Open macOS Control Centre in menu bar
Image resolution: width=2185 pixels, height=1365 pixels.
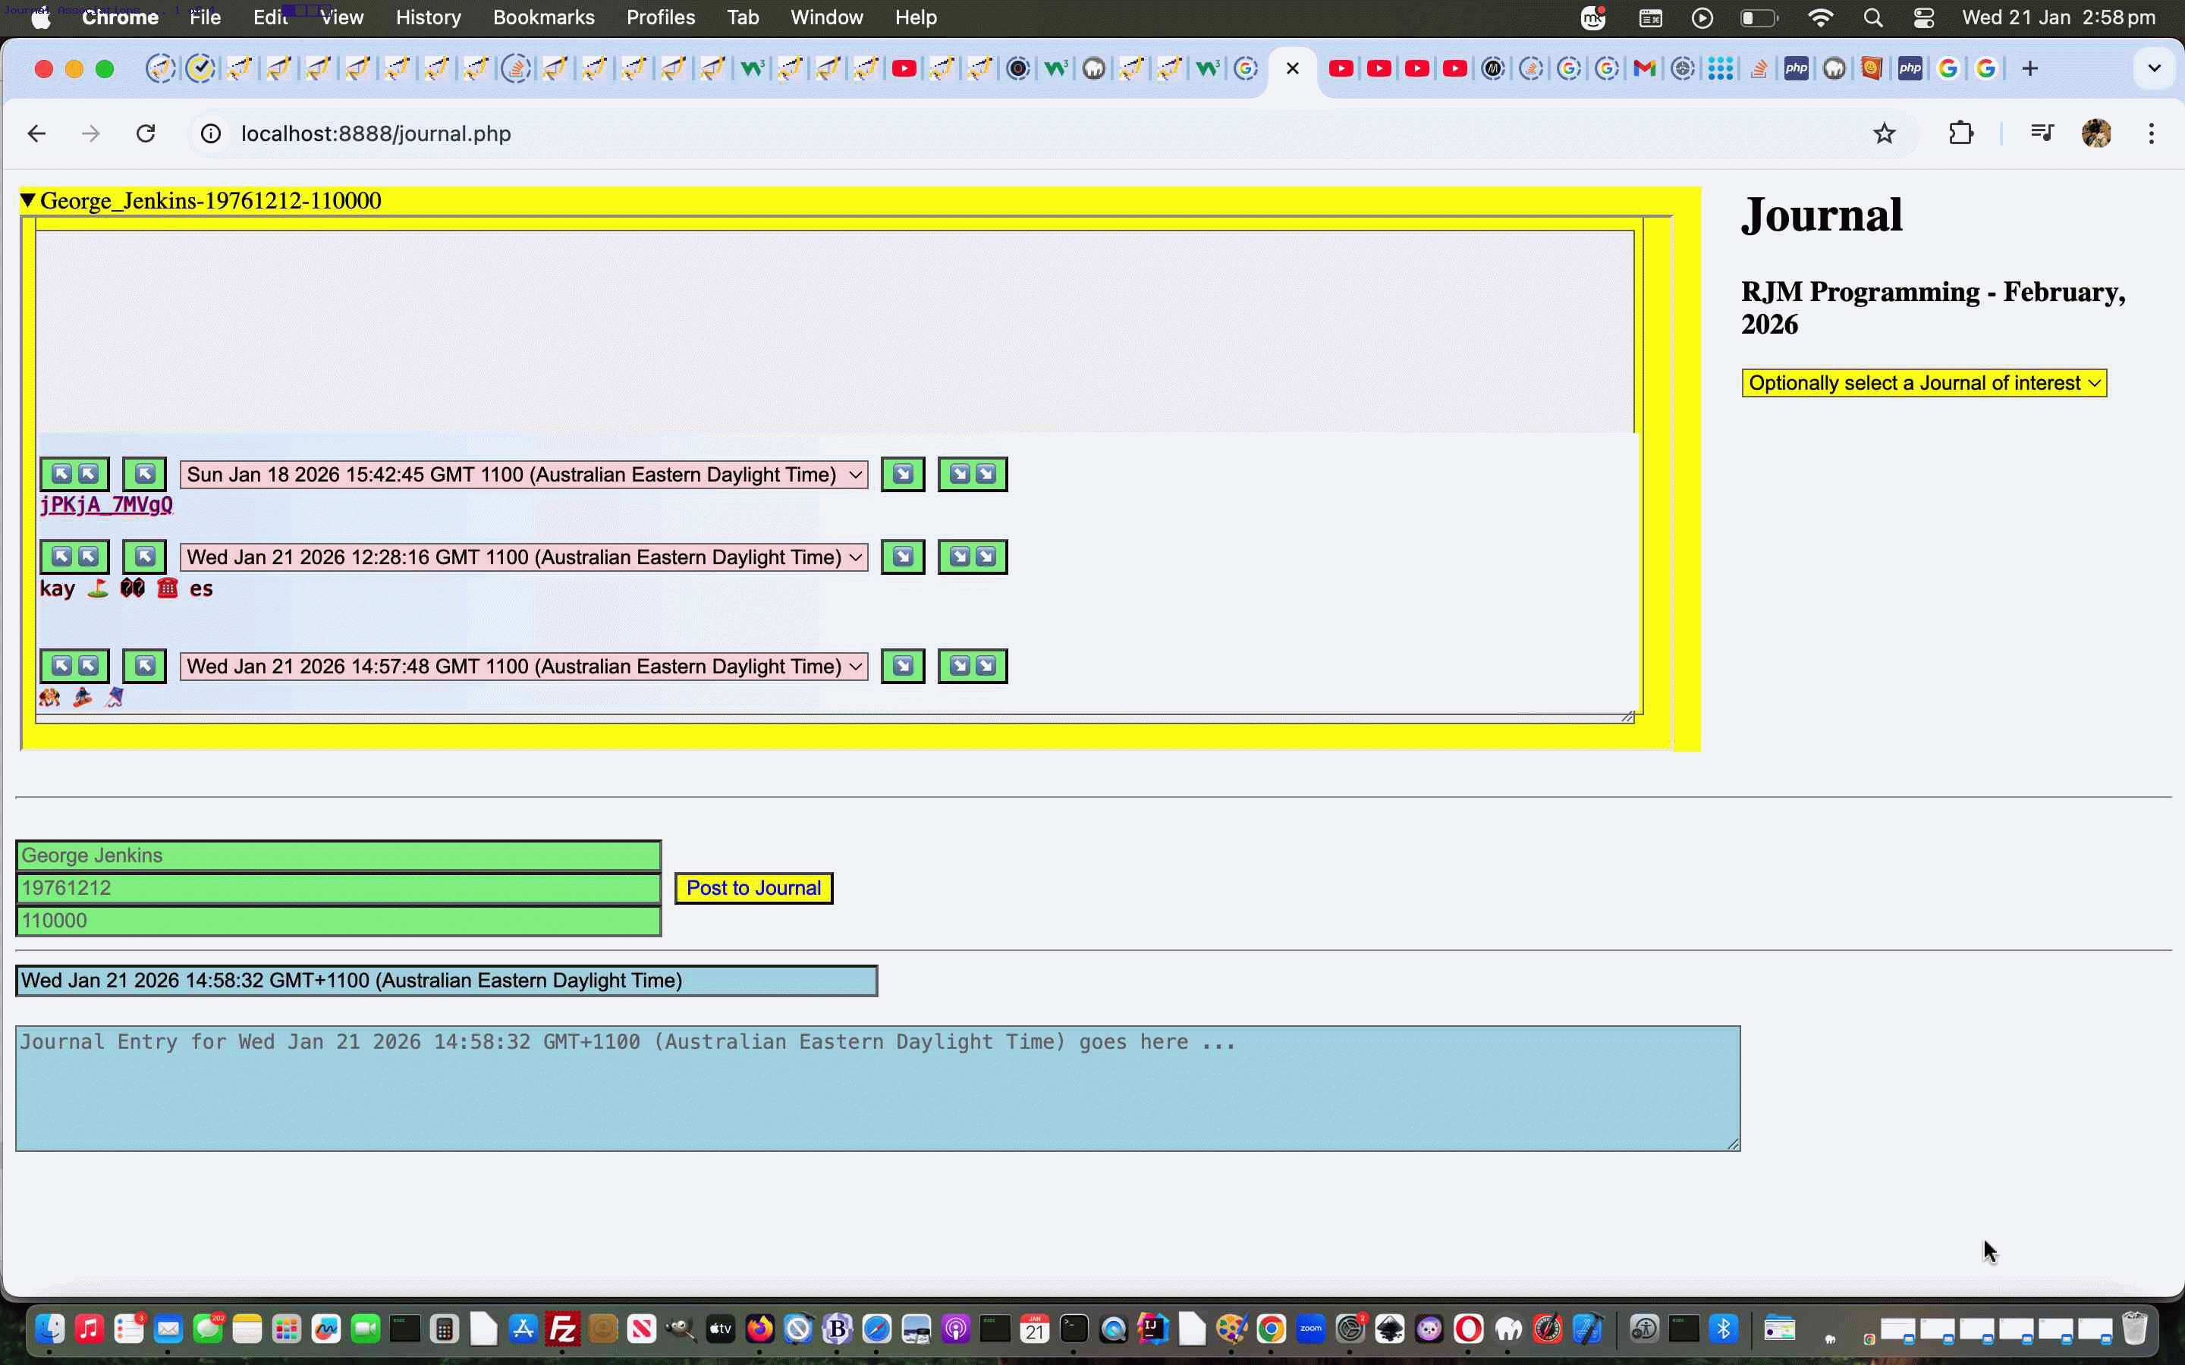[1923, 17]
